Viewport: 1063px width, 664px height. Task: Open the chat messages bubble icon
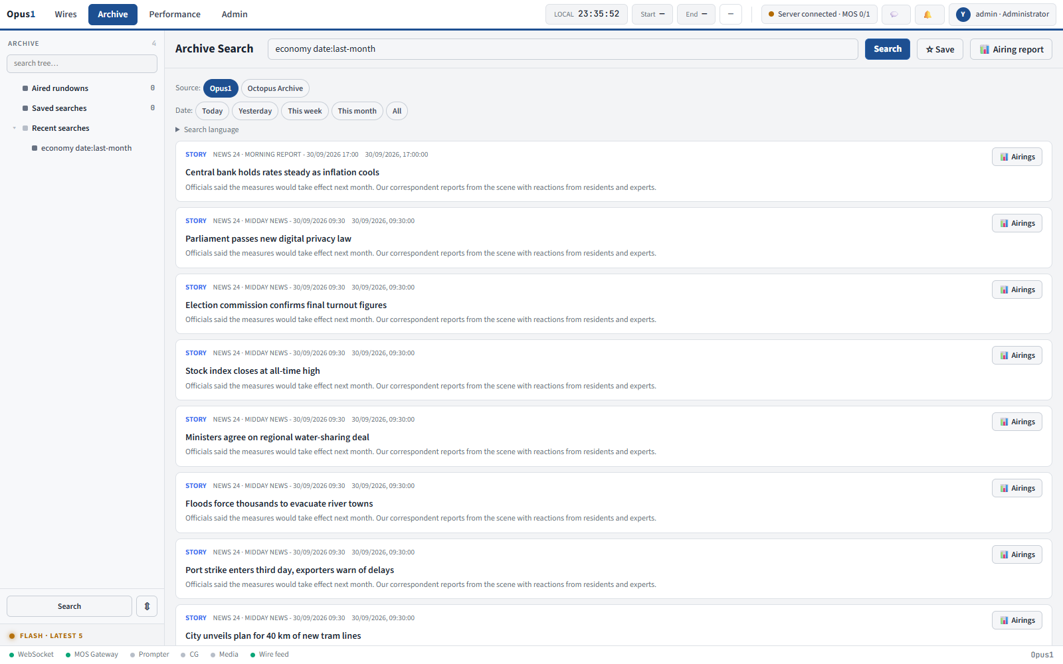point(896,14)
